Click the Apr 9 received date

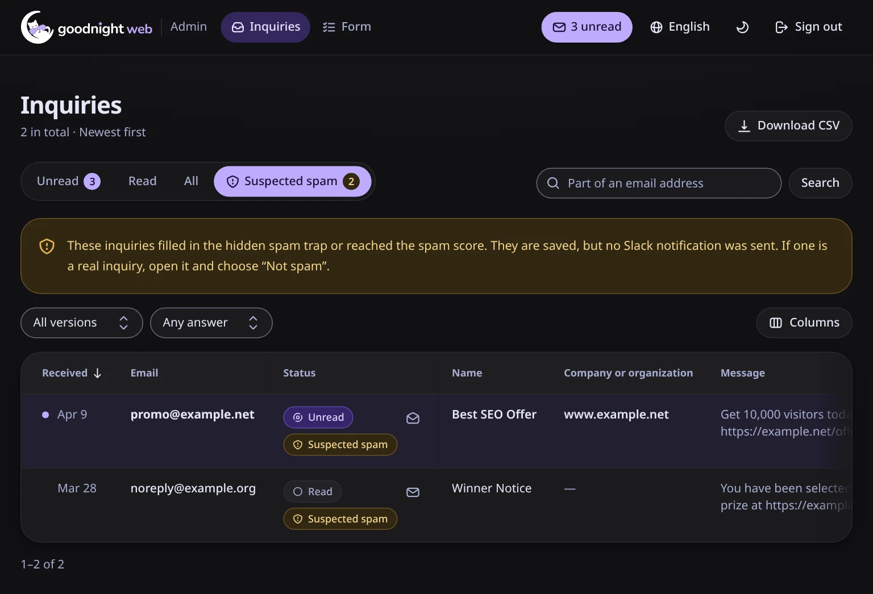72,415
